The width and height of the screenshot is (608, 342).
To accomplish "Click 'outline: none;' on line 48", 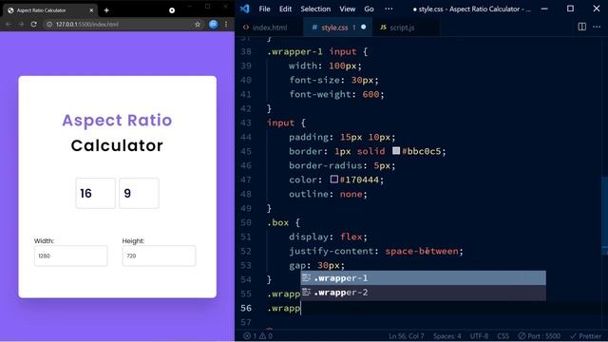I will [x=328, y=194].
